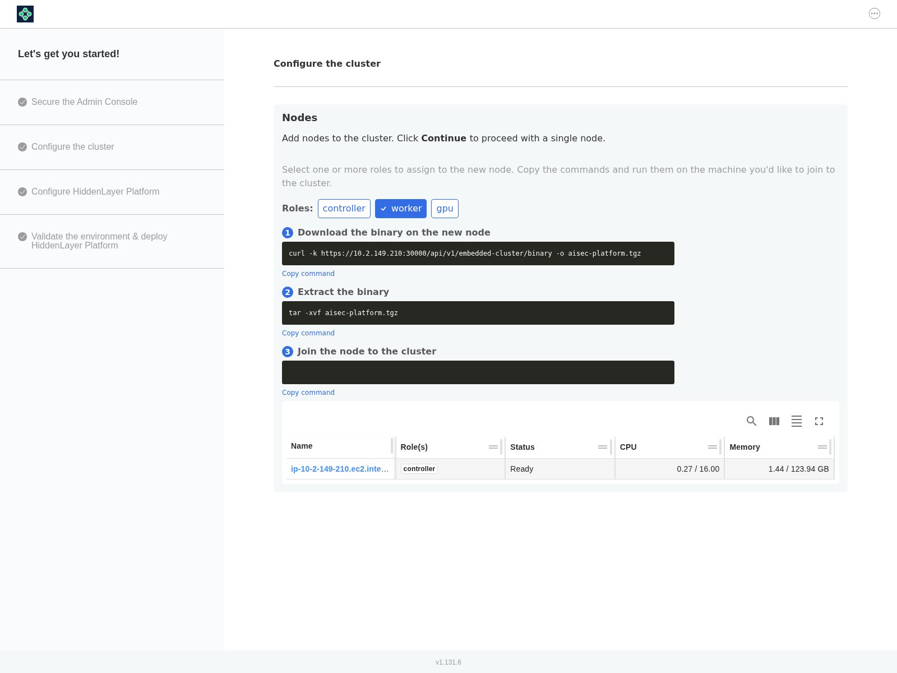897x673 pixels.
Task: Open the node table search
Action: coord(752,421)
